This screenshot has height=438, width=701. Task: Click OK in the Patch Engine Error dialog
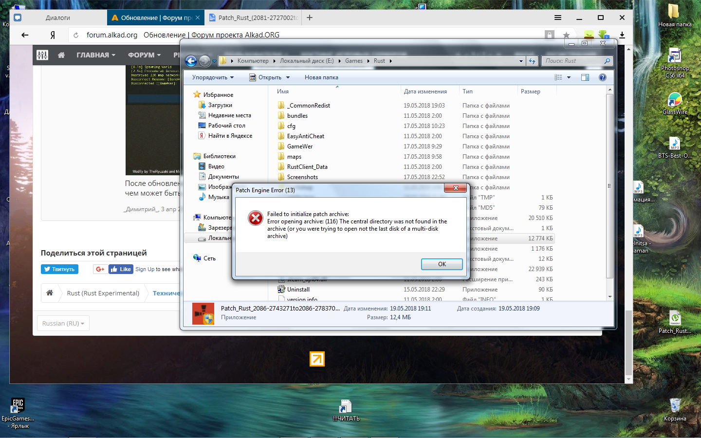442,264
